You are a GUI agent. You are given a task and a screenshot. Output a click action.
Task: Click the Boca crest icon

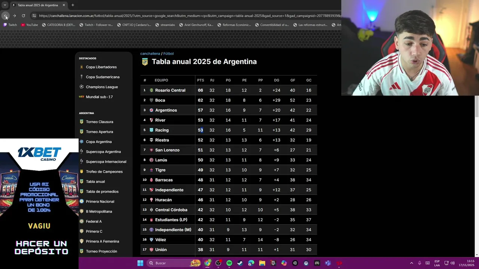(x=152, y=100)
